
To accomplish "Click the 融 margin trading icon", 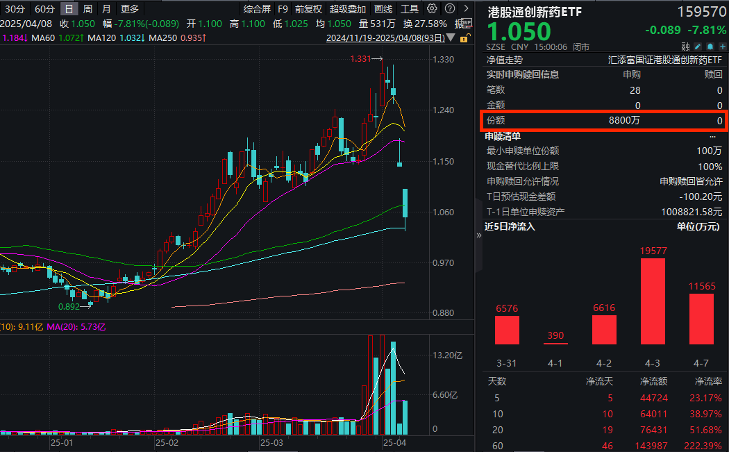I will pyautogui.click(x=685, y=46).
